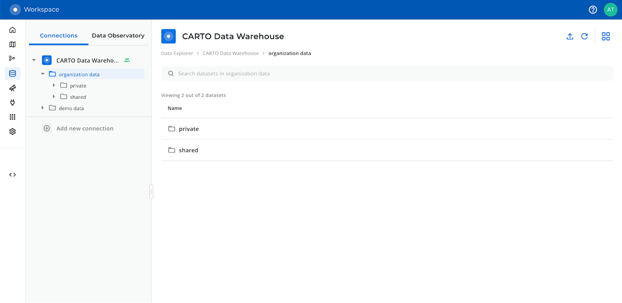The height and width of the screenshot is (303, 622).
Task: Expand the demo data folder
Action: click(43, 108)
